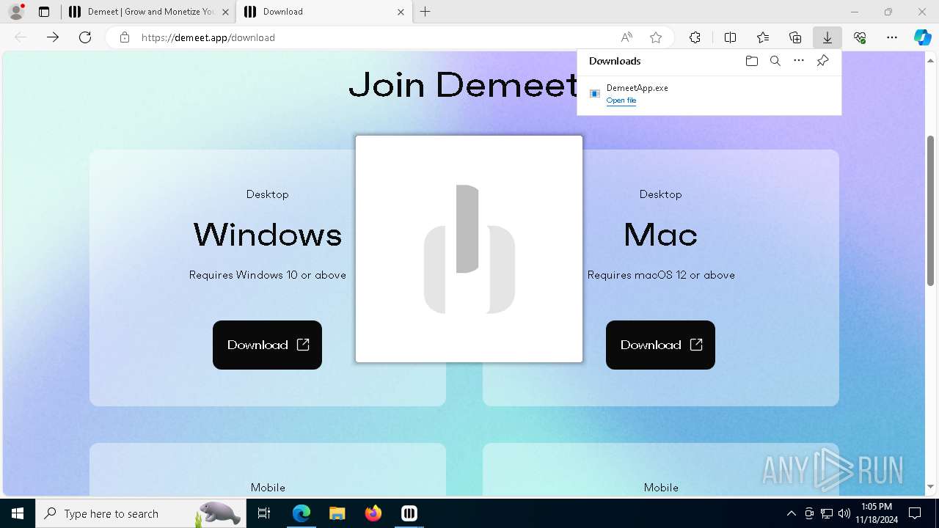Go forward in browser history
939x528 pixels.
(53, 37)
